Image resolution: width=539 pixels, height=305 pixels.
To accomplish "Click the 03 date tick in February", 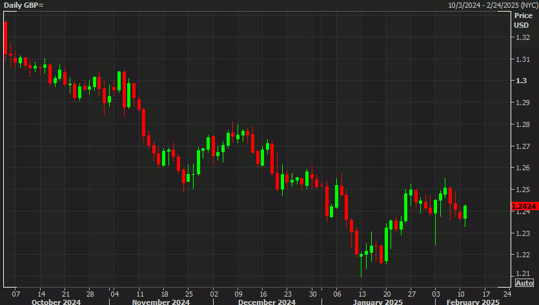I will [x=436, y=294].
